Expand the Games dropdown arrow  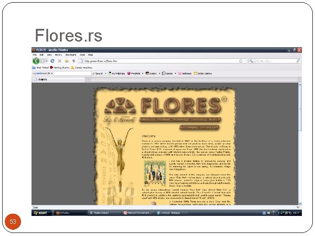[x=175, y=73]
